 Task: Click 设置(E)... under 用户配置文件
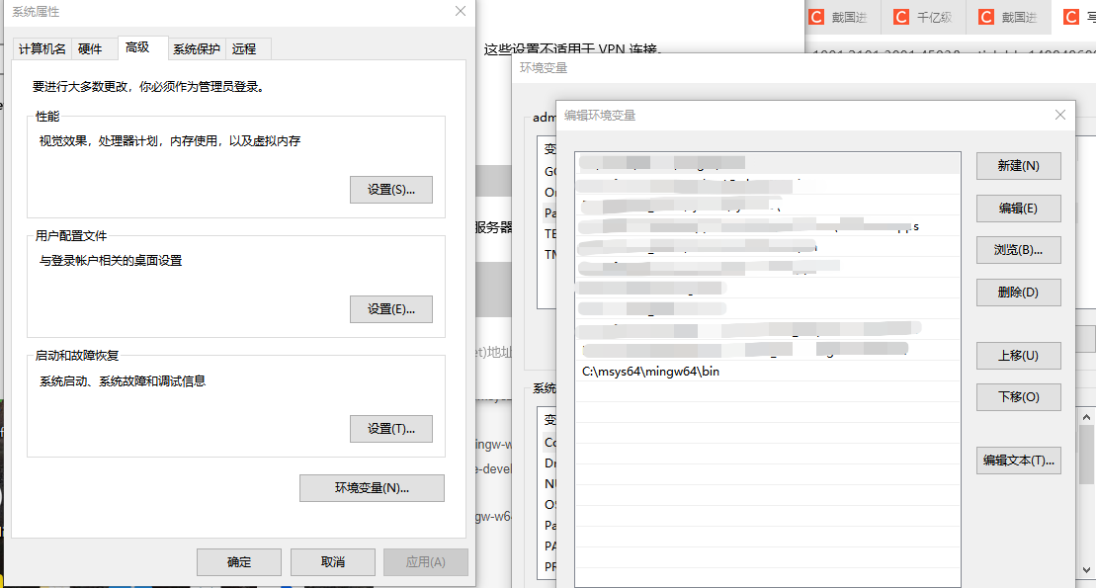(391, 309)
